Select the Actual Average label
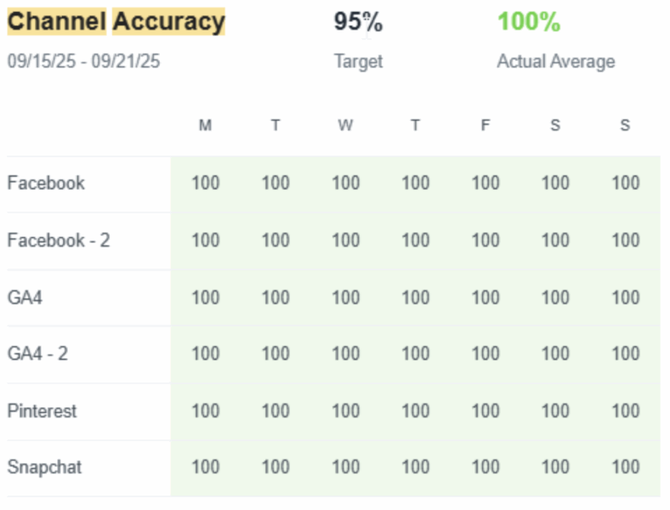The image size is (670, 510). tap(555, 61)
